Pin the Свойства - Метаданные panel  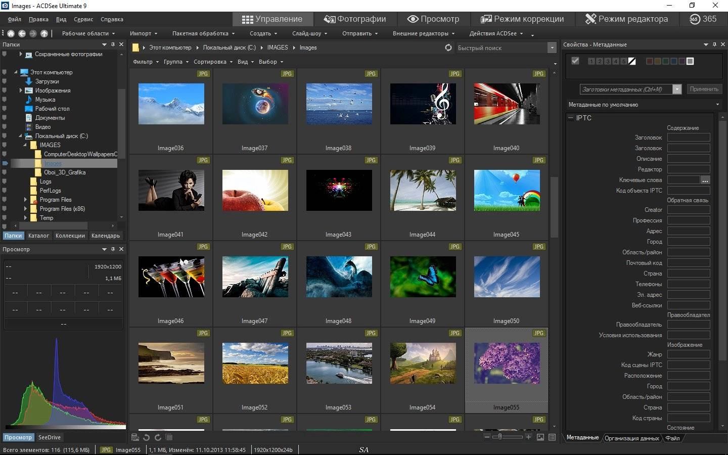click(714, 44)
